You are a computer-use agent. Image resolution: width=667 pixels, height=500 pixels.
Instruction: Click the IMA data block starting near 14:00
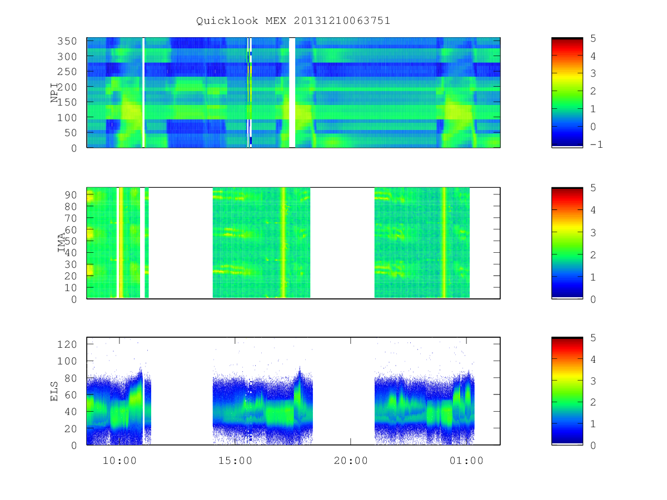[x=261, y=243]
